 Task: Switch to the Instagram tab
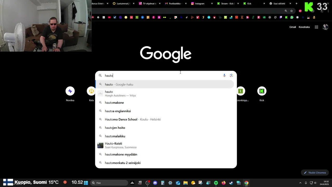202,4
